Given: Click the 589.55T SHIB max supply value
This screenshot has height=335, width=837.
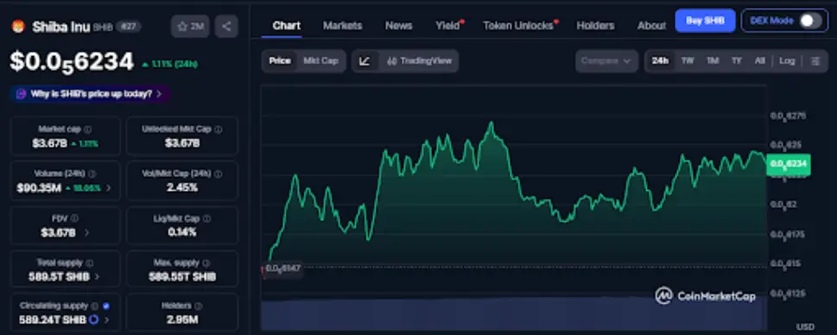Looking at the screenshot, I should click(x=182, y=277).
